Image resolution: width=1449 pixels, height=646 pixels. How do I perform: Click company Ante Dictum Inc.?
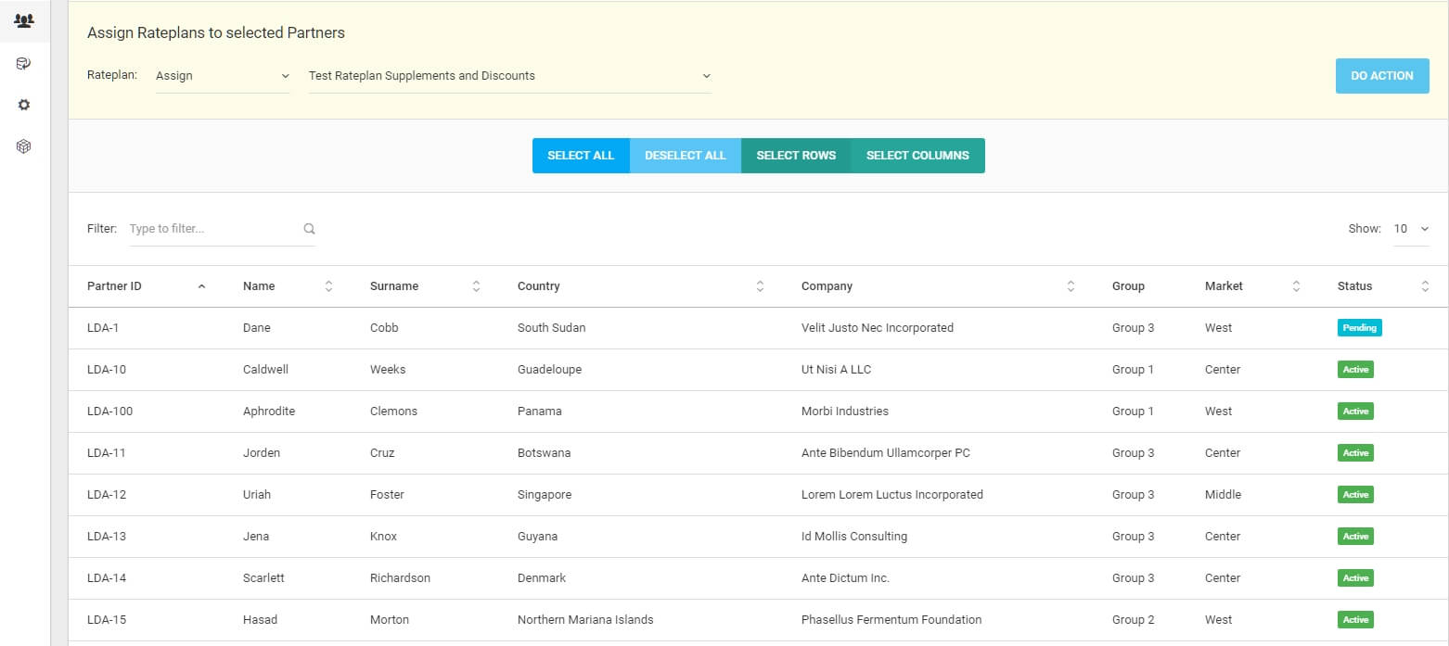(x=845, y=578)
